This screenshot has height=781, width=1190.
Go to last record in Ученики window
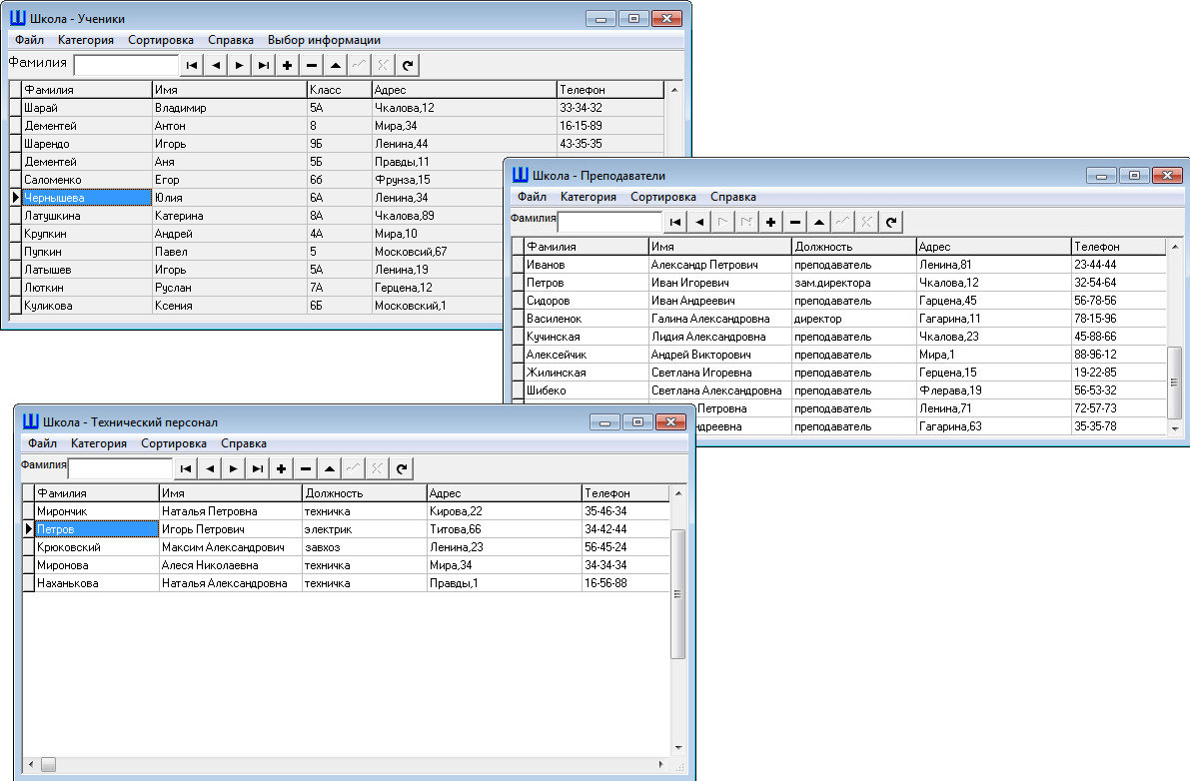(264, 65)
